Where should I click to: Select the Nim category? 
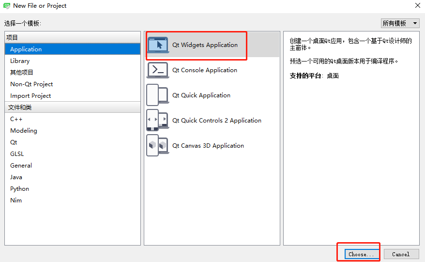click(x=73, y=200)
